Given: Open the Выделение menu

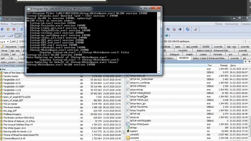Looking at the screenshot, I should 17,24.
